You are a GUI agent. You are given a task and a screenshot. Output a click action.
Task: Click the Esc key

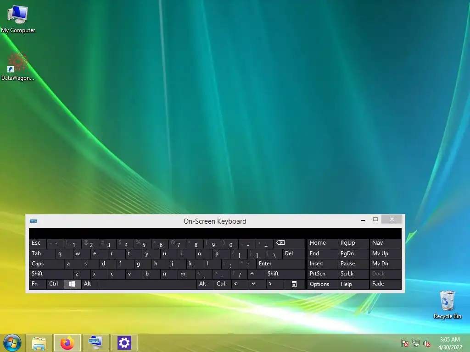[38, 243]
